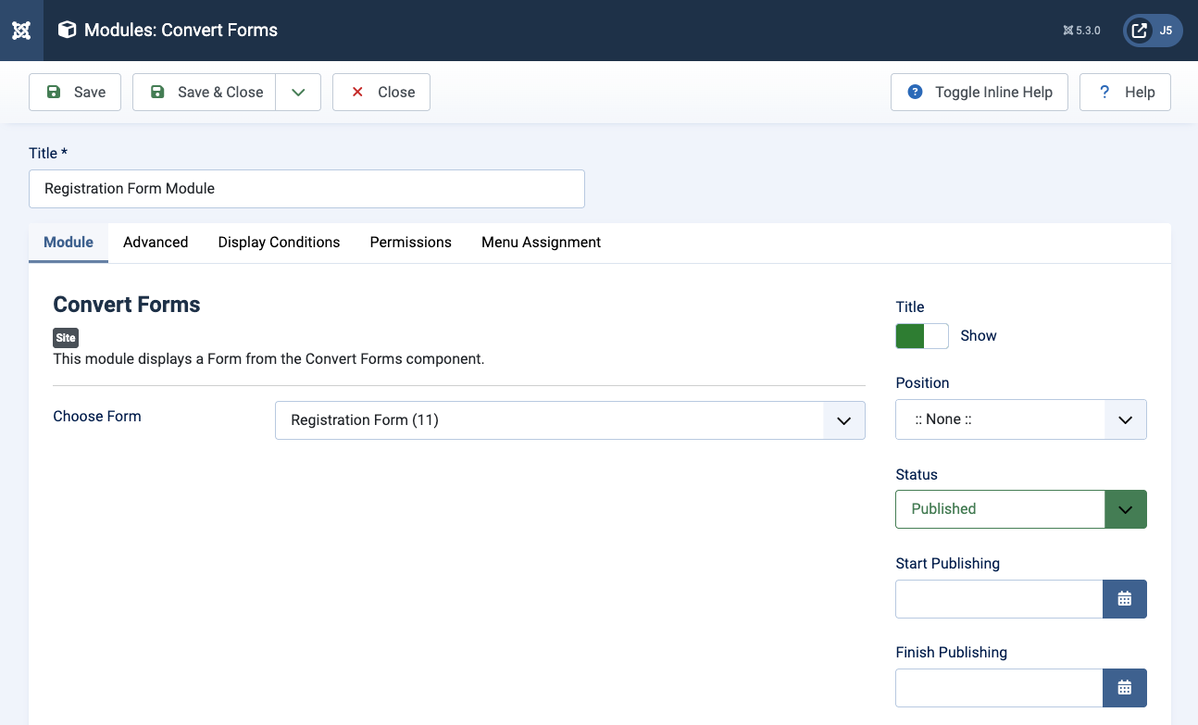The image size is (1198, 725).
Task: Click the Joomla logo icon
Action: tap(21, 31)
